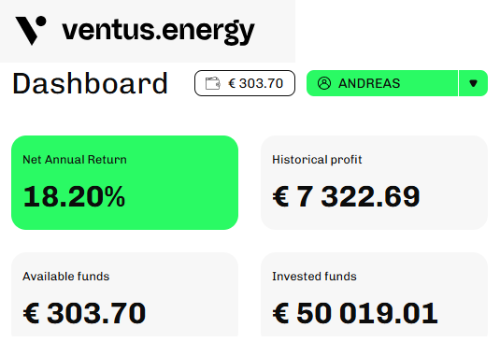Click the ANDREAS account button
Screen dimensions: 500x342
[382, 83]
